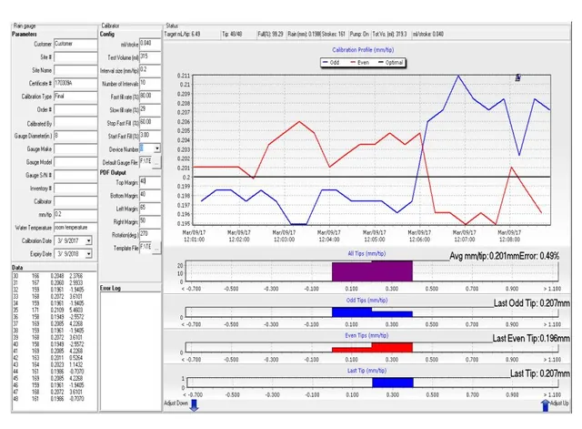Click the Gauge Model input field

pos(75,162)
